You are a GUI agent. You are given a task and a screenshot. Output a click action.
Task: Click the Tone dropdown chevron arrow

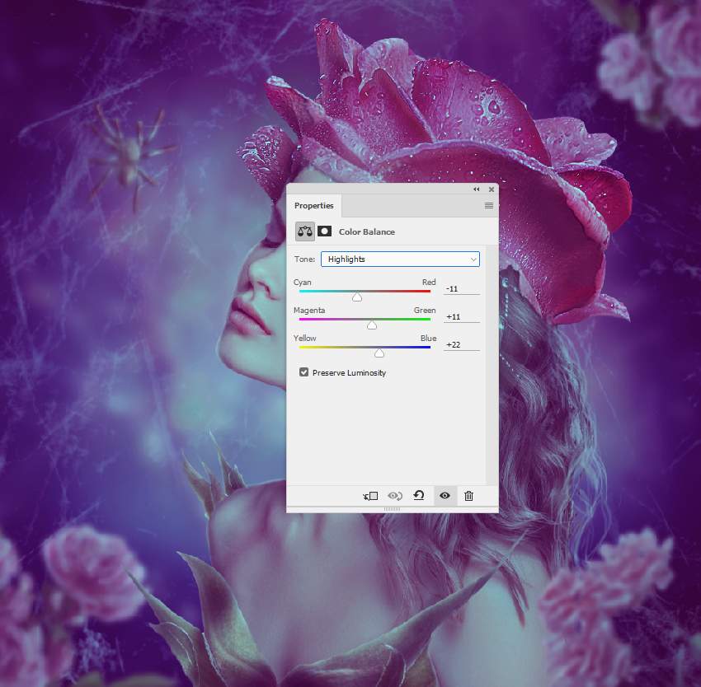tap(473, 259)
